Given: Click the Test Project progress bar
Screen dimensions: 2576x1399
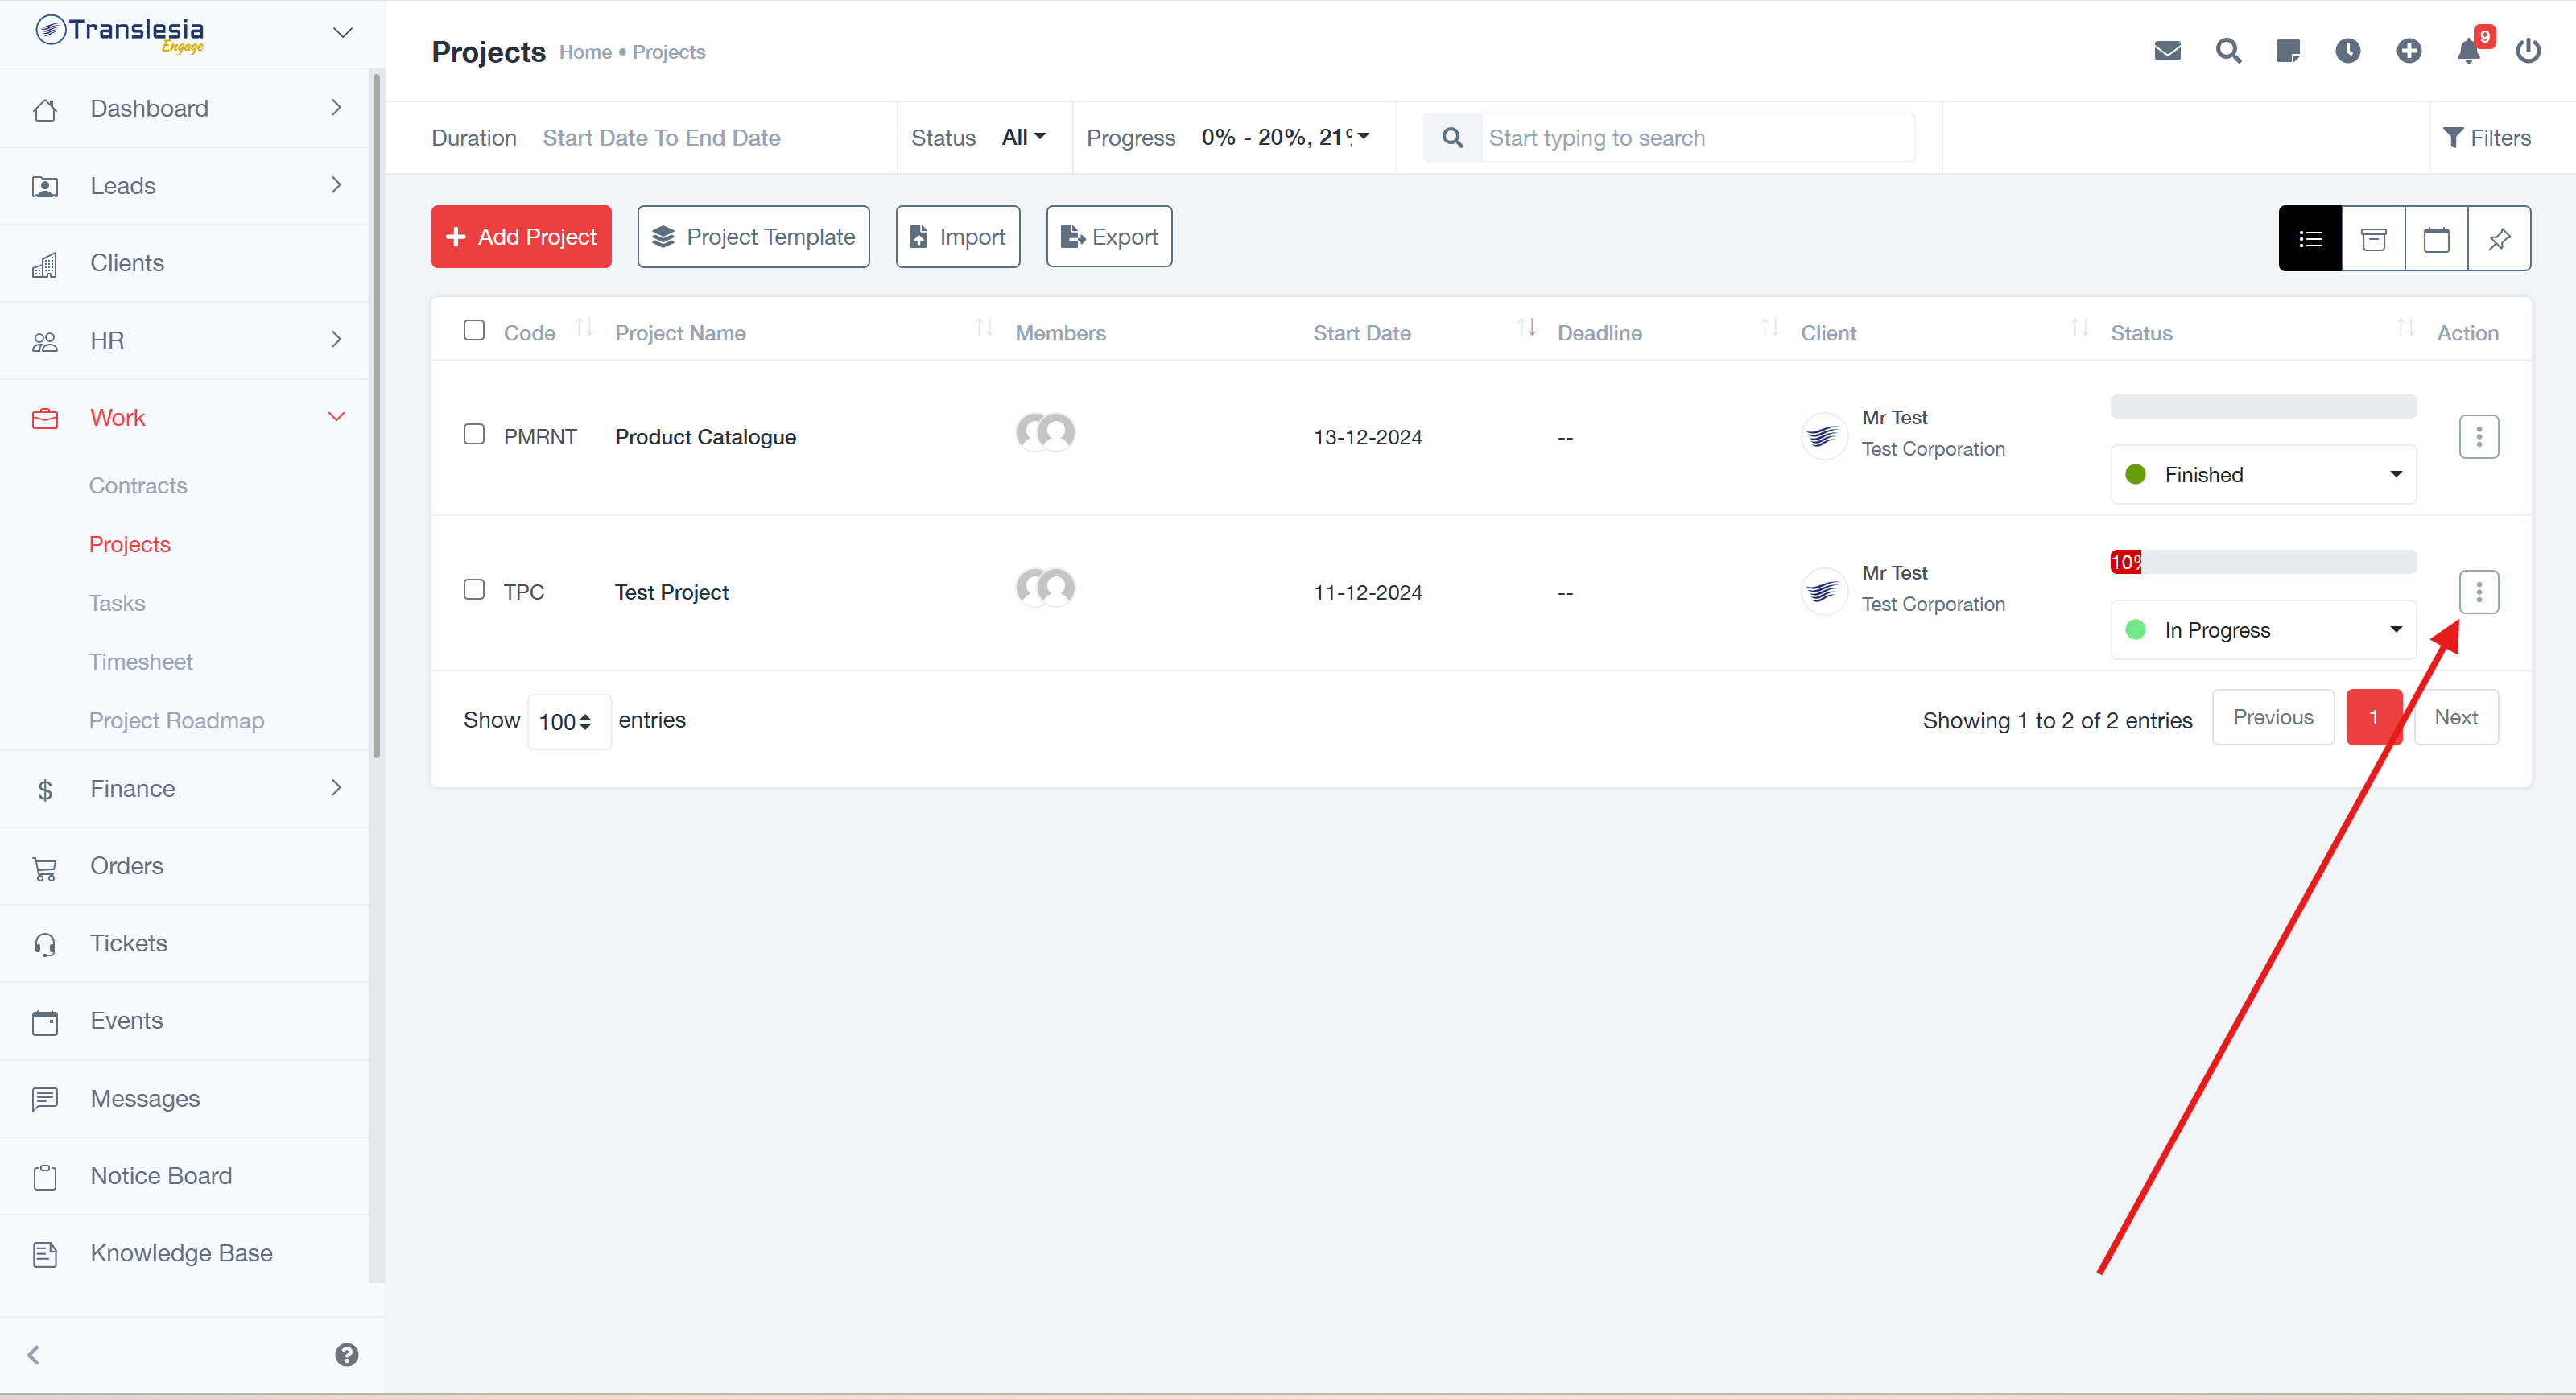Looking at the screenshot, I should 2263,562.
